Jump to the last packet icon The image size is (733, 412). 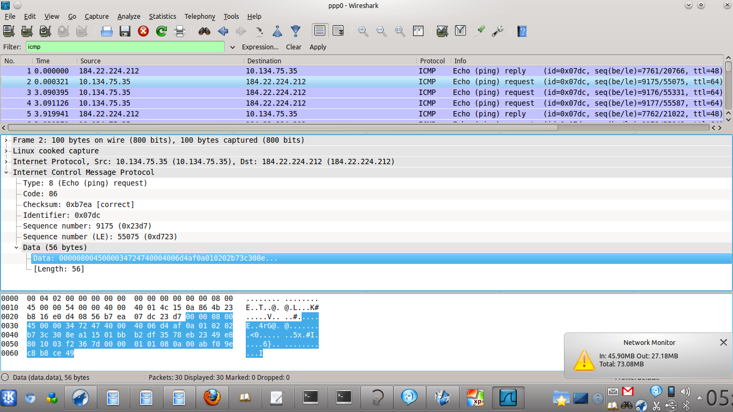(296, 31)
